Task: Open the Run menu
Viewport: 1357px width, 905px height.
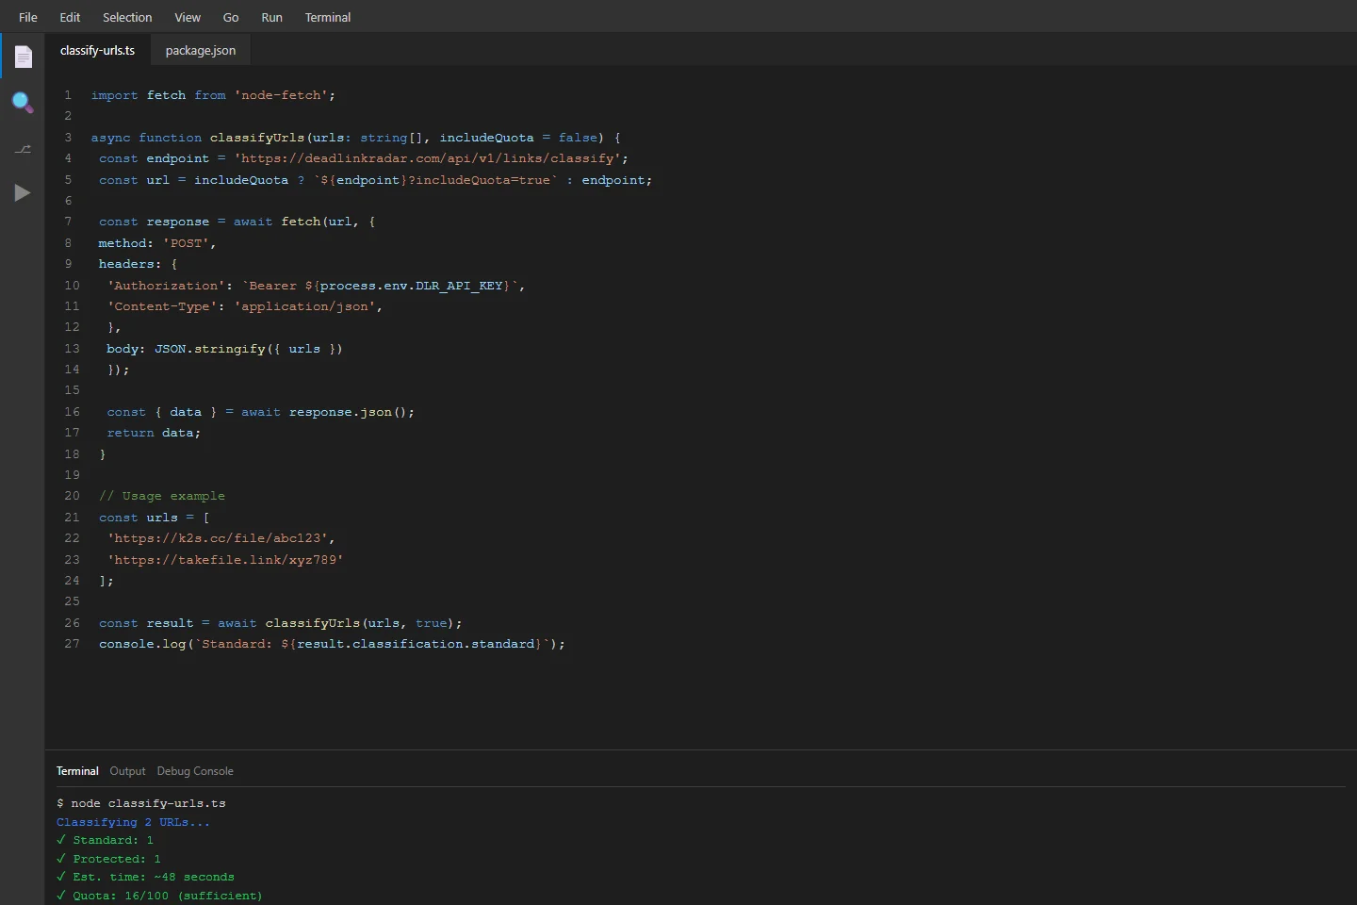Action: (271, 17)
